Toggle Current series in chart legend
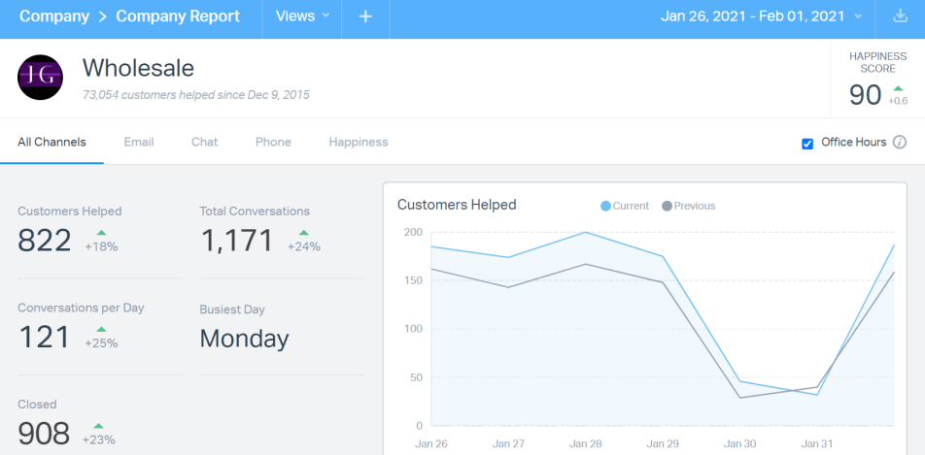The height and width of the screenshot is (455, 925). pos(625,206)
